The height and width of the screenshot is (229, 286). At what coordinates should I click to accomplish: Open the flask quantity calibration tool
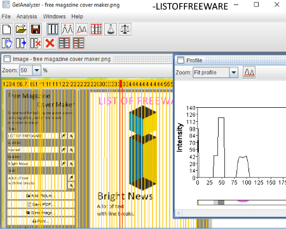[x=111, y=29]
